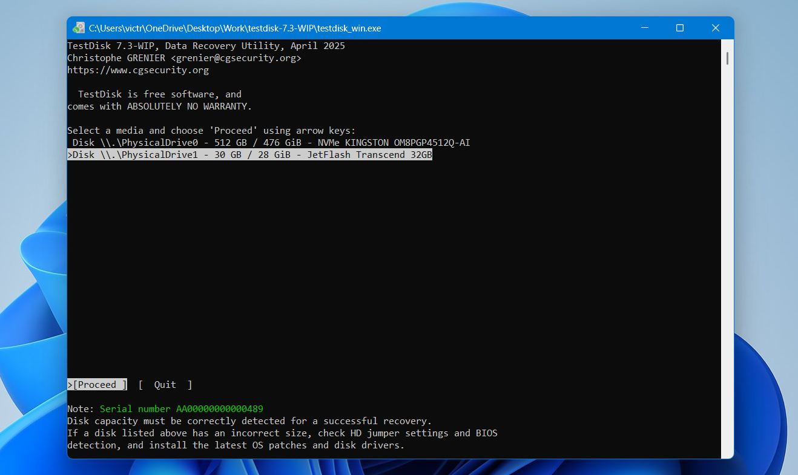
Task: Select PhysicalDrive1 JetFlash Transcend 32GB entry
Action: (x=249, y=155)
